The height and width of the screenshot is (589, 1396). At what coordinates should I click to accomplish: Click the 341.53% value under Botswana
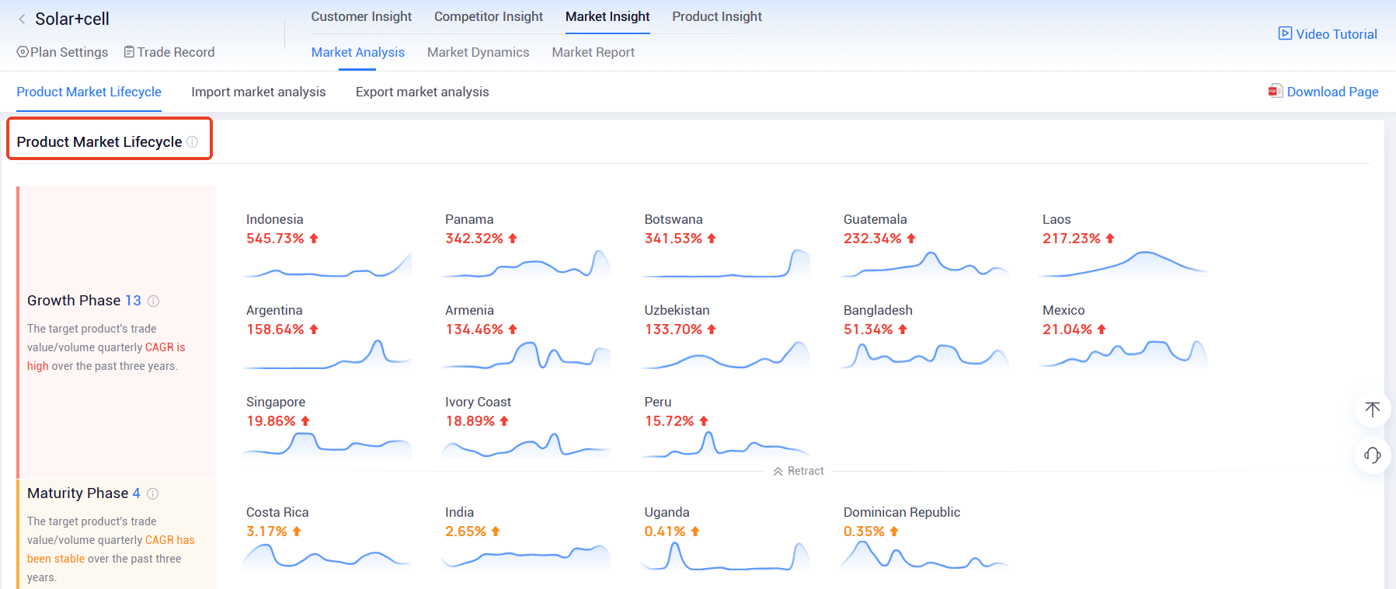[x=673, y=239]
